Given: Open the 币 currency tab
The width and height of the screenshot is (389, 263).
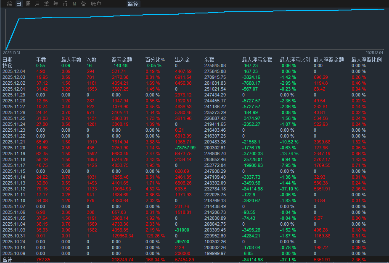Looking at the screenshot, I should point(65,4).
